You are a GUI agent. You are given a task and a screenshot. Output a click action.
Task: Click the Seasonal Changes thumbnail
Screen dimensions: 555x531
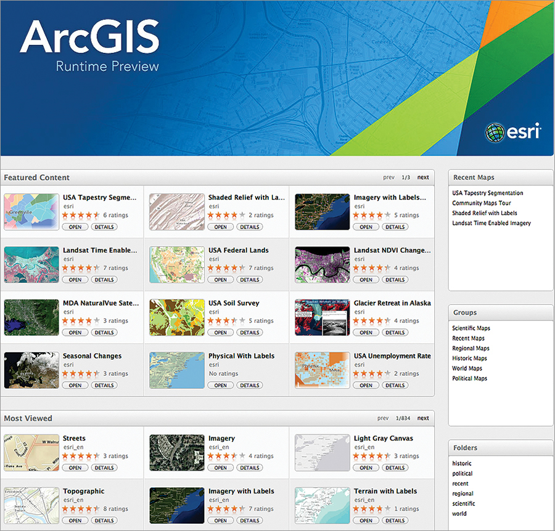point(31,370)
